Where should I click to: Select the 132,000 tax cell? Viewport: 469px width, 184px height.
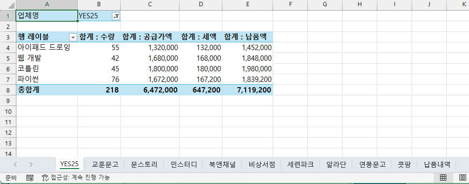click(x=201, y=48)
